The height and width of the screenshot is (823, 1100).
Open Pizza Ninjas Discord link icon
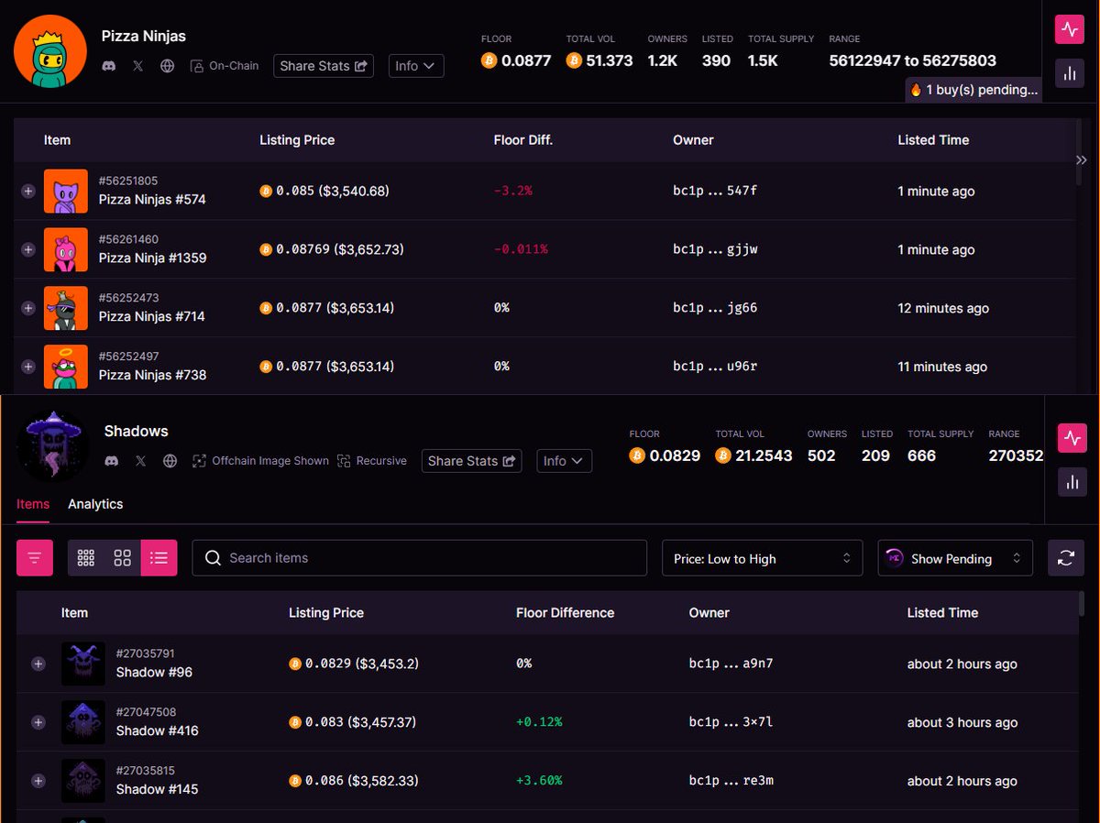pos(109,66)
